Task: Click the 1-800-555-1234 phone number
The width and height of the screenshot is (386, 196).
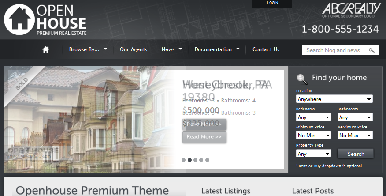Action: coord(340,29)
